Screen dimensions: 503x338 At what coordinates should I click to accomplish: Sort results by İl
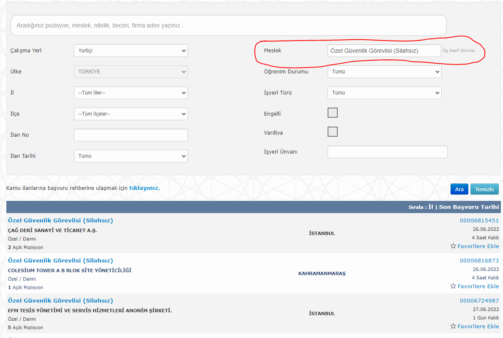click(x=431, y=207)
